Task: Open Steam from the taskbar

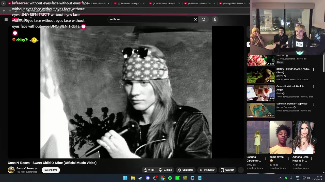Action: pos(140,178)
